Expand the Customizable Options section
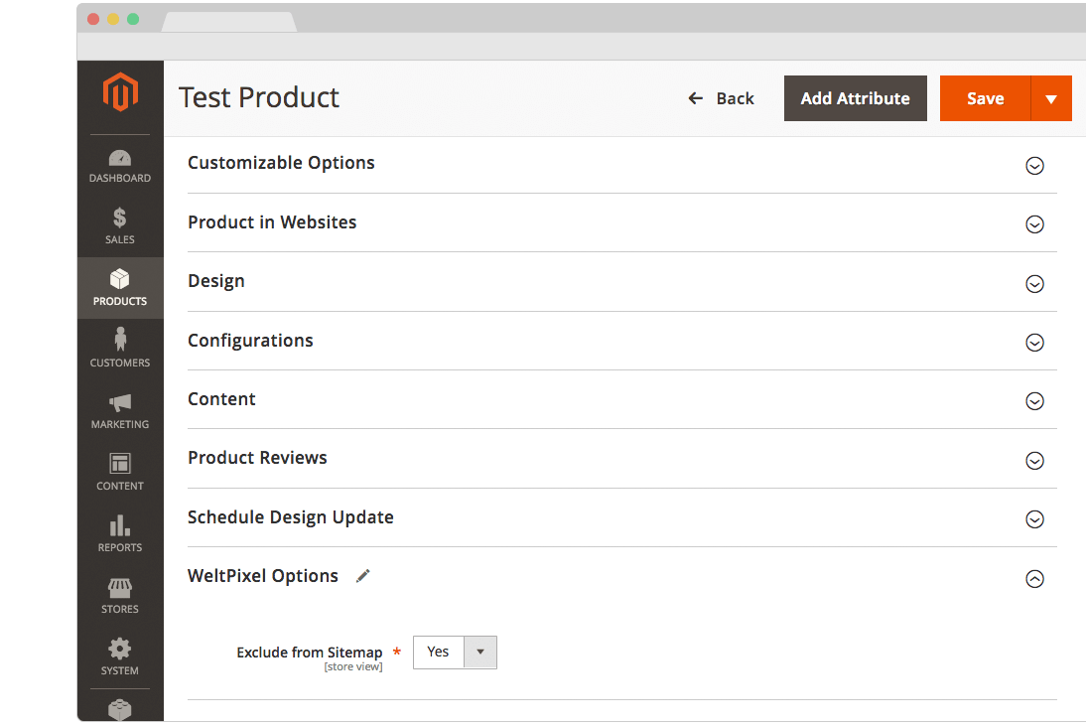This screenshot has height=727, width=1086. 1034,166
